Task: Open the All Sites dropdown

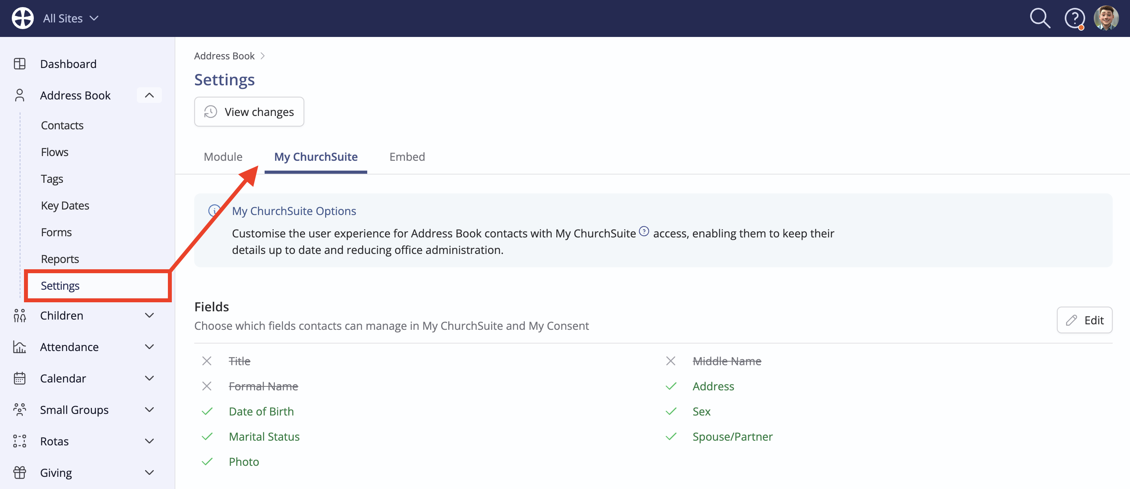Action: tap(71, 18)
